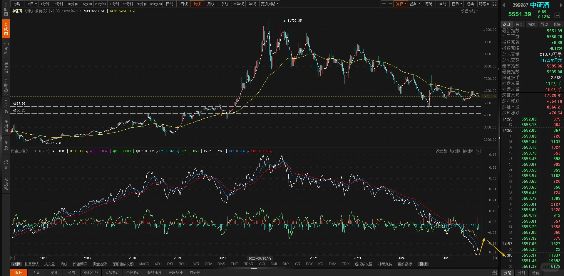Open 多周期 in left sidebar
Viewport: 564px width, 276px height.
6,126
